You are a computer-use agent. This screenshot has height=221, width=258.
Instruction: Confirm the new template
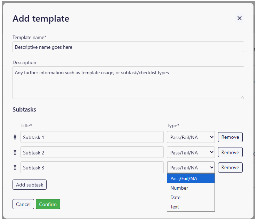click(x=48, y=204)
